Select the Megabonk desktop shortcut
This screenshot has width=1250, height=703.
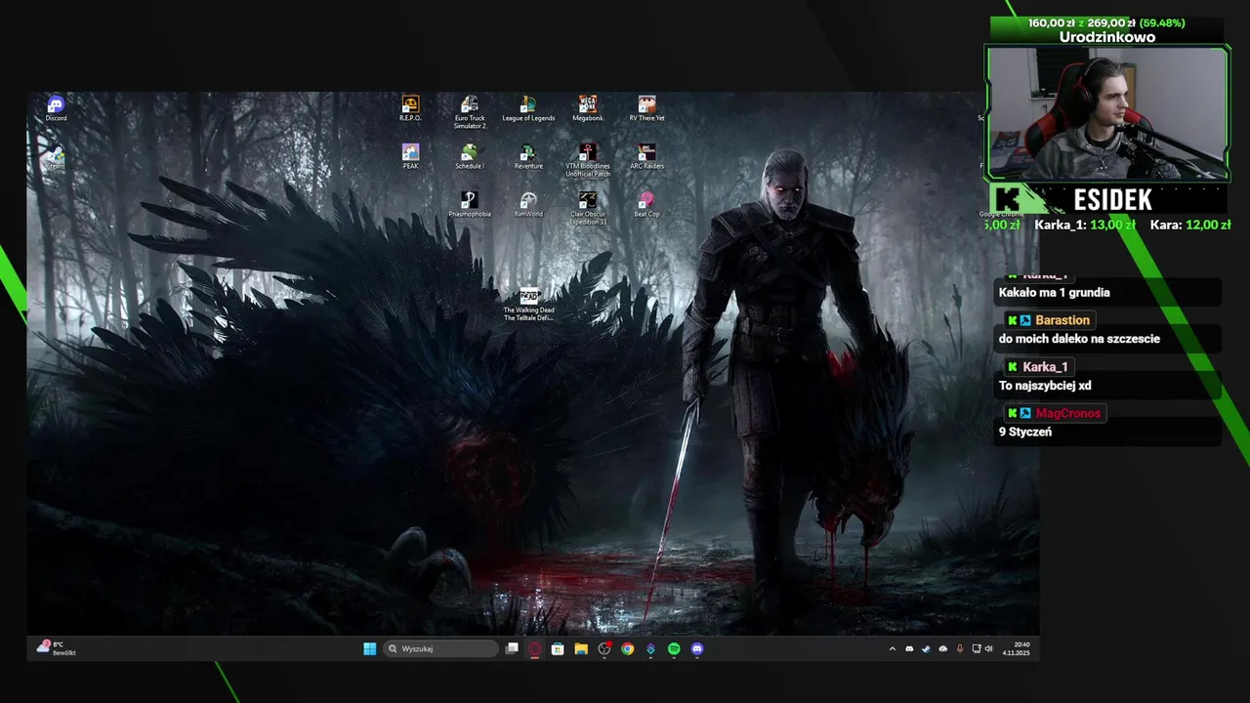point(588,108)
